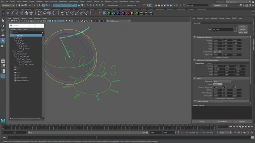Viewport: 255px width, 143px height.
Task: Activate the Paint Selection brush tool
Action: (x=3, y=30)
